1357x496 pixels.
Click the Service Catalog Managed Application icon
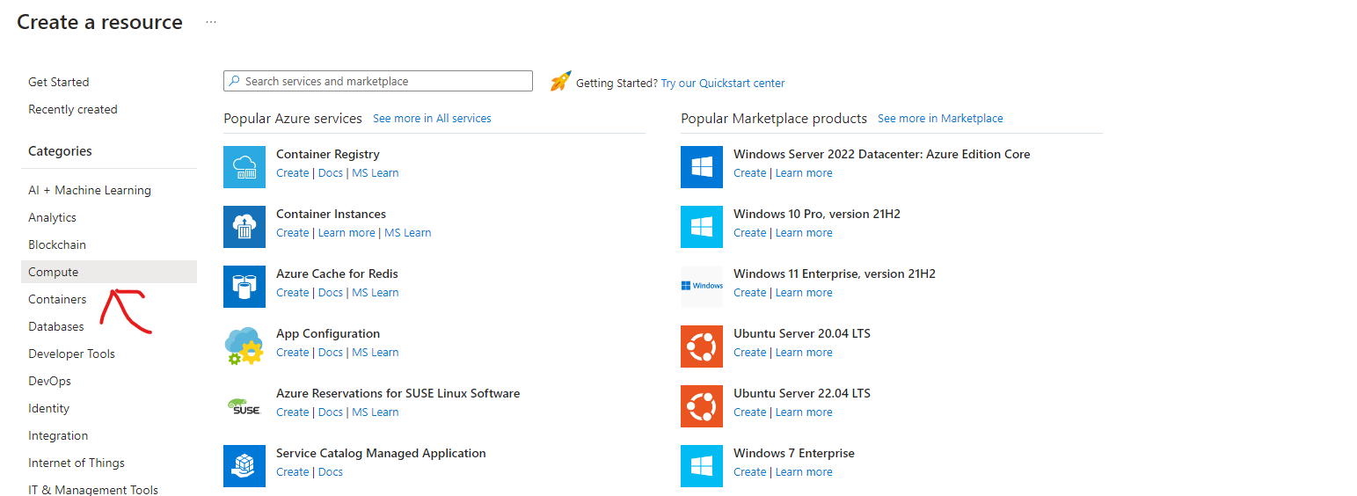(x=244, y=466)
